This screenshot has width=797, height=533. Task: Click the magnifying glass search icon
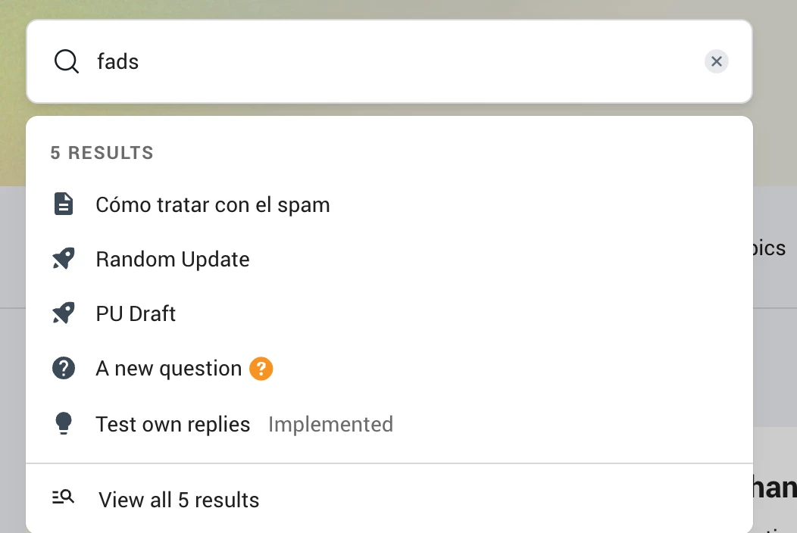67,61
